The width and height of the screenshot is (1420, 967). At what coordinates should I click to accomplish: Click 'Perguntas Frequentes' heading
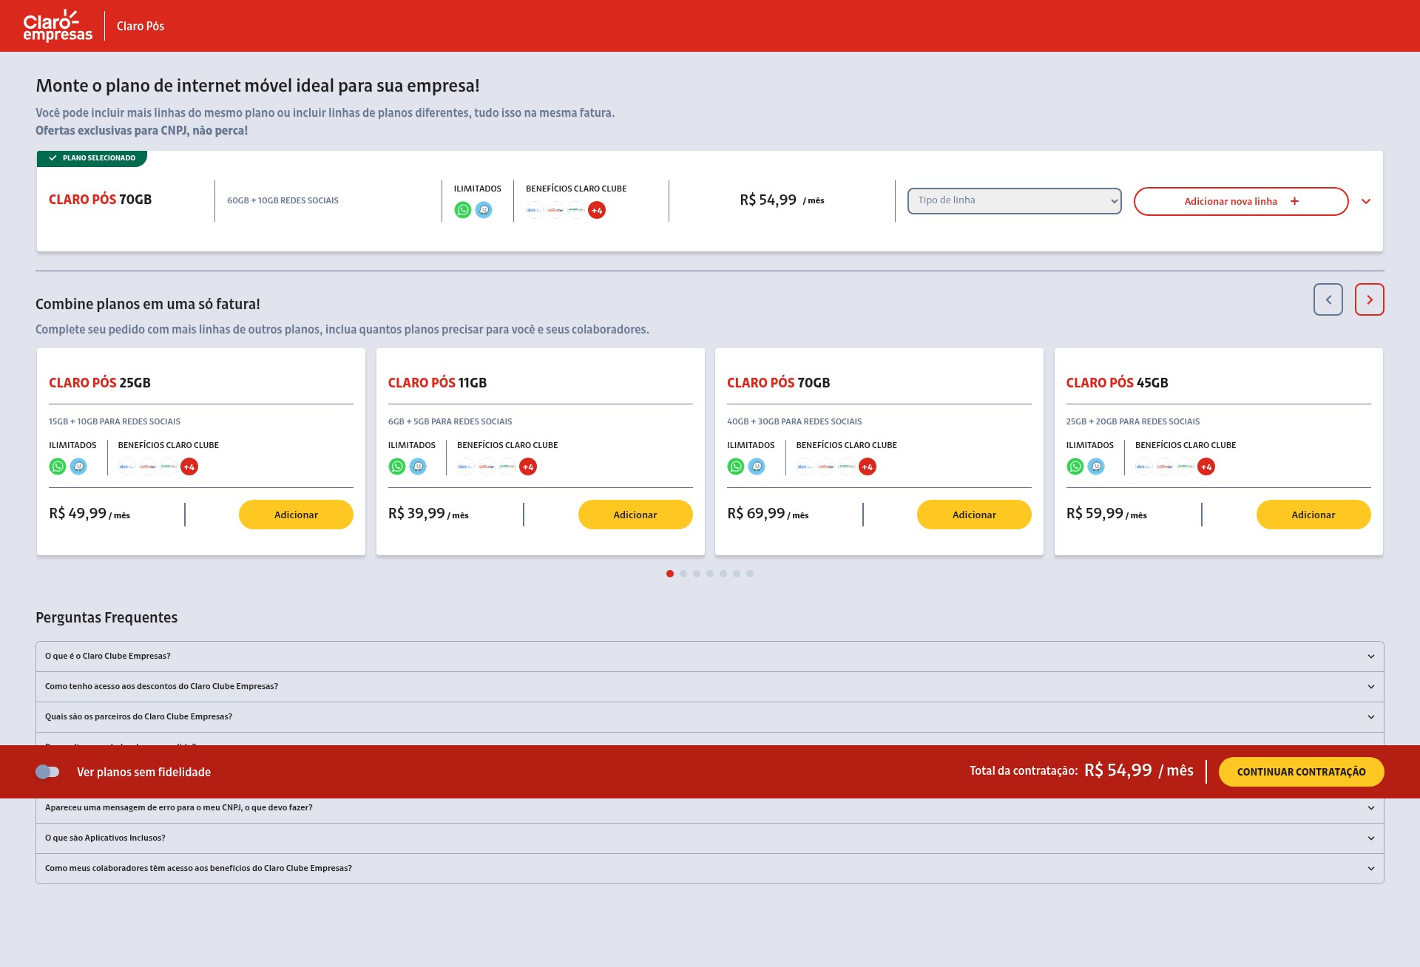[106, 617]
